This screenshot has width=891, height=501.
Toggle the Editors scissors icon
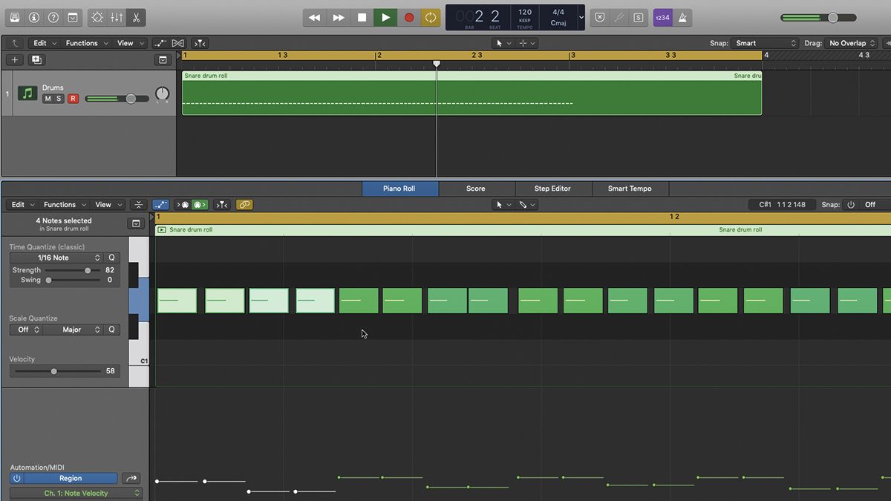point(136,17)
